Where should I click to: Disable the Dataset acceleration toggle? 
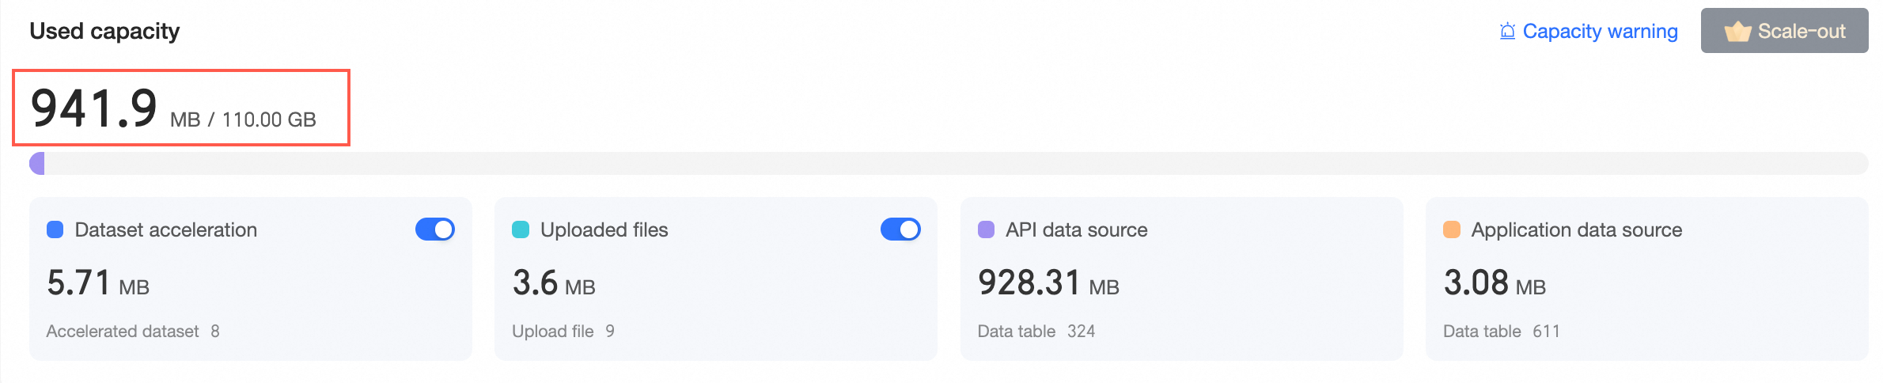click(435, 229)
